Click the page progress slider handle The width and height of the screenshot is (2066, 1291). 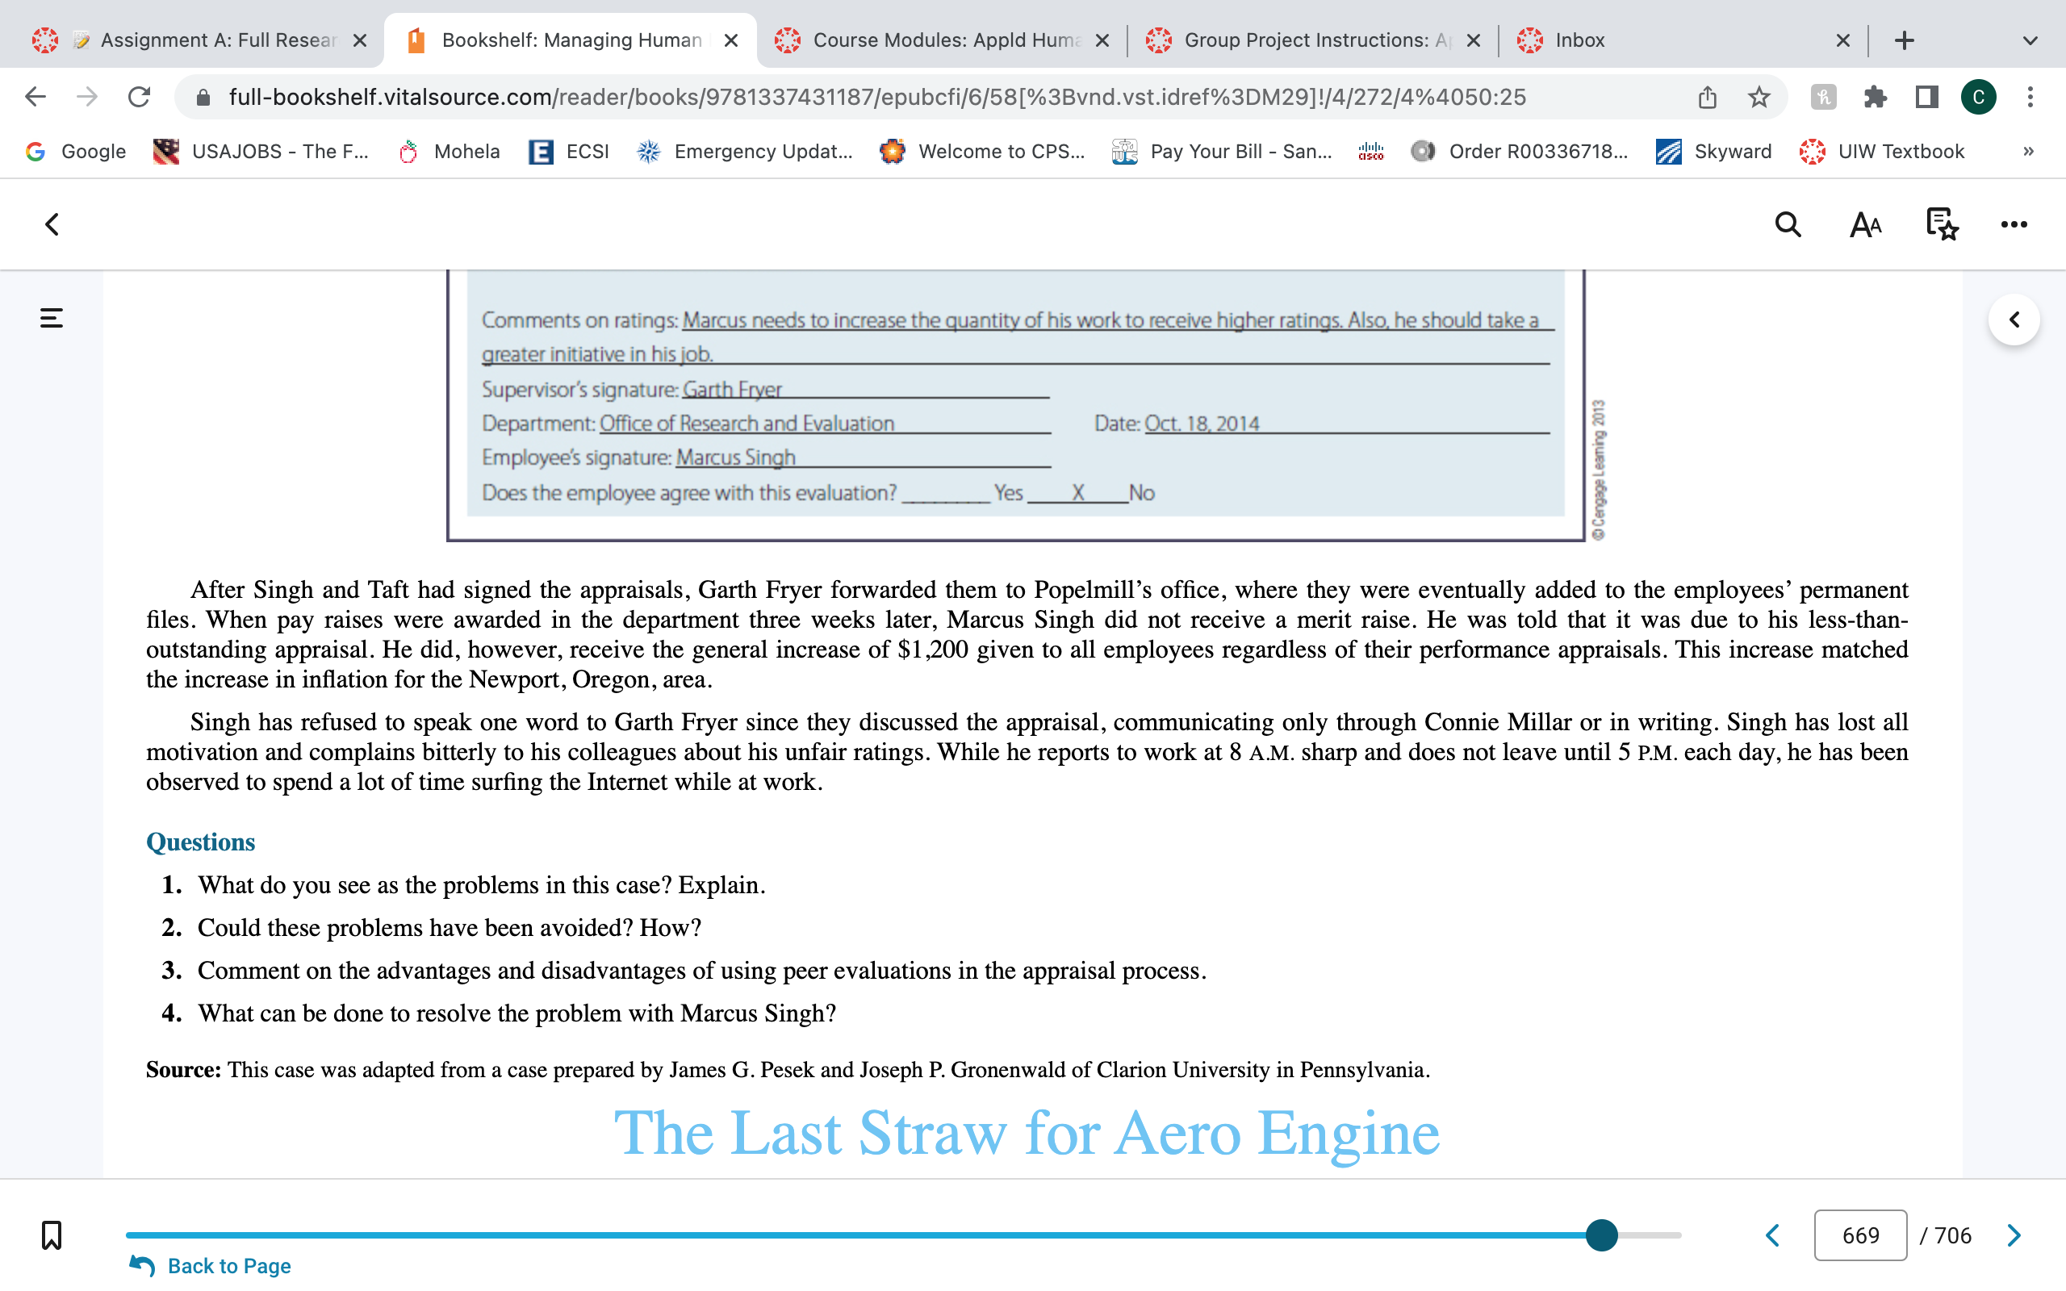click(x=1602, y=1235)
